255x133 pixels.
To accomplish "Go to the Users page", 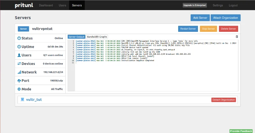I will coord(62,5).
